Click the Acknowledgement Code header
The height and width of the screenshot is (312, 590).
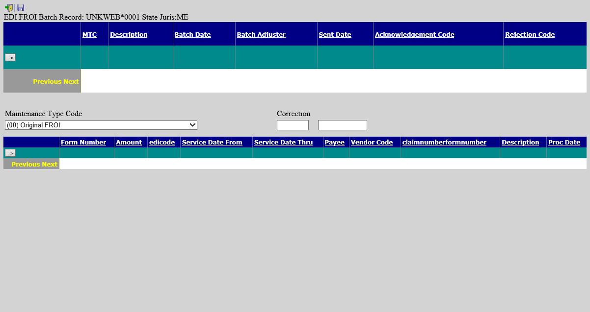pos(414,35)
